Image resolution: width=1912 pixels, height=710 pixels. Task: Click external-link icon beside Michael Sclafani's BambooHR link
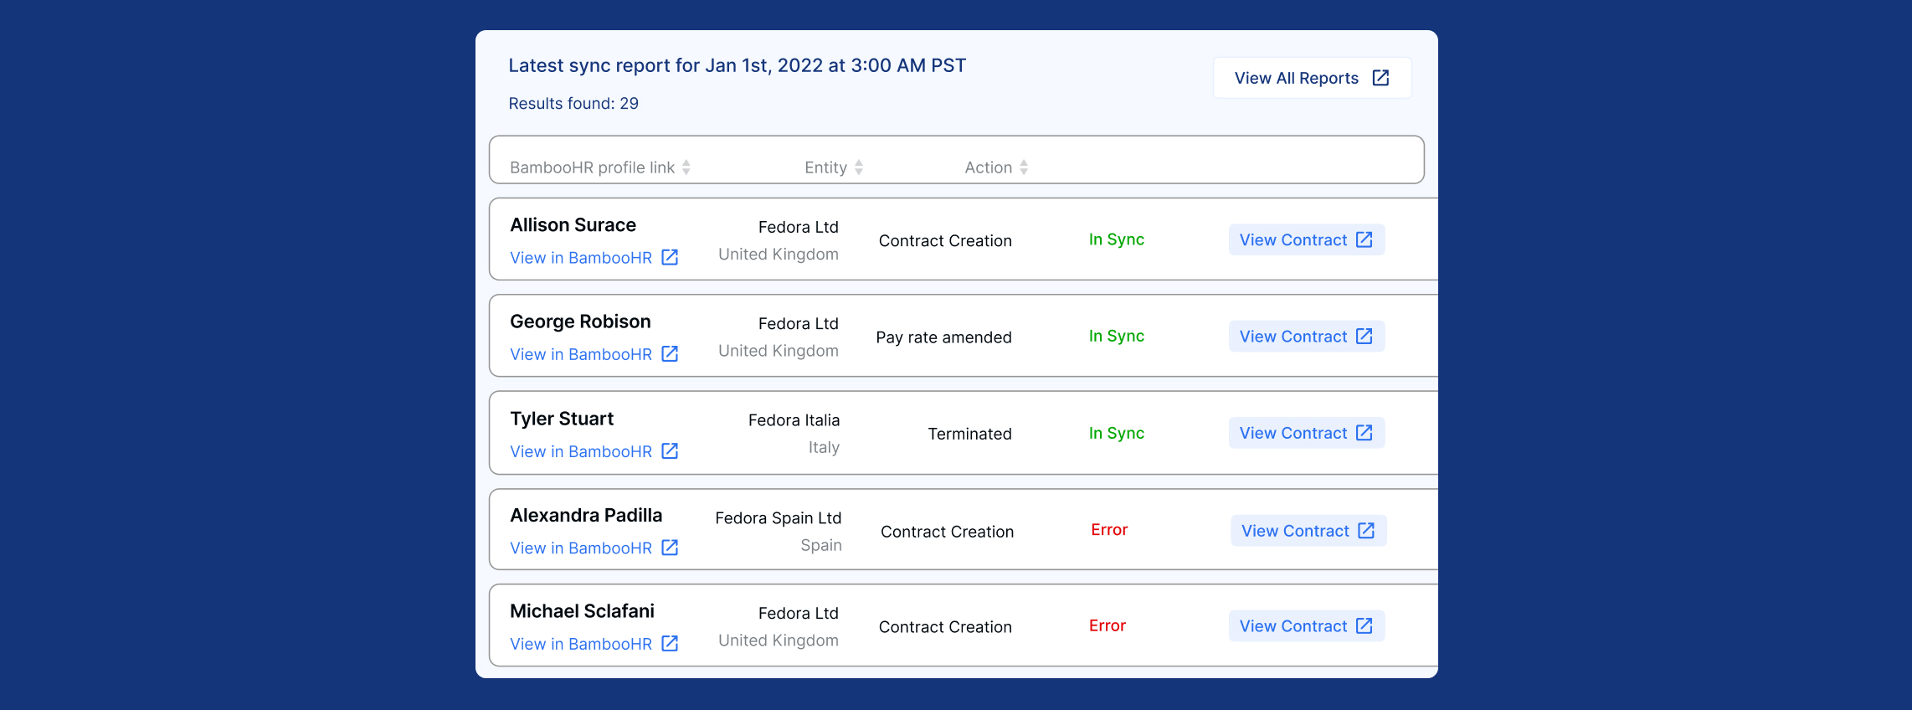point(670,644)
